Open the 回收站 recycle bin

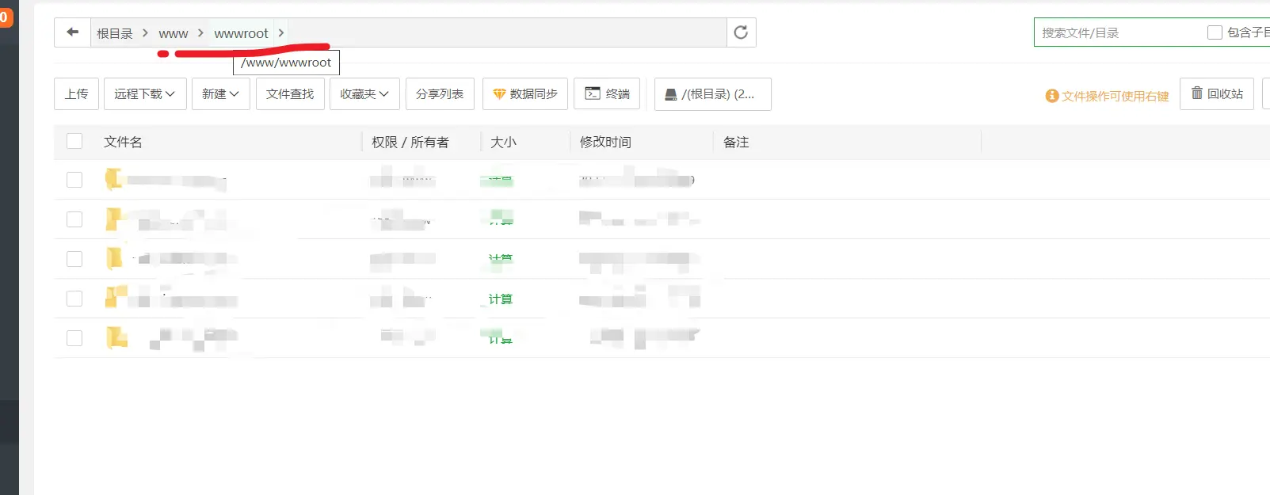point(1216,93)
